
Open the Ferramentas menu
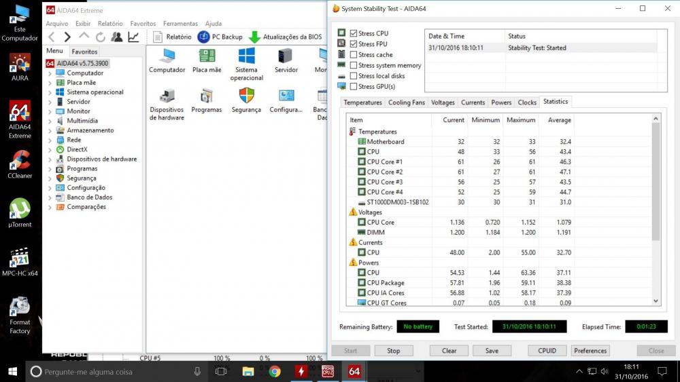(x=180, y=24)
